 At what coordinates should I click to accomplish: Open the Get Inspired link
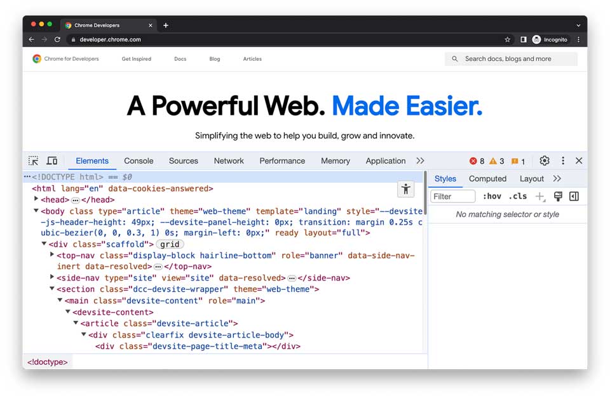(x=137, y=59)
